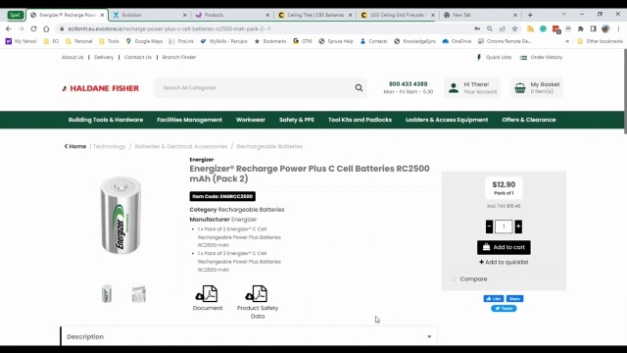Screen dimensions: 627x353
Task: Switch to Ceiling Tiles CBS Bahamas tab
Action: 314,15
